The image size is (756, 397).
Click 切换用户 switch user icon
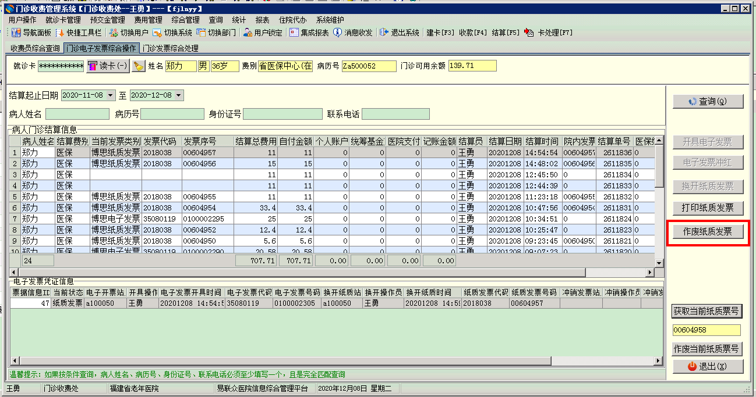click(x=129, y=33)
